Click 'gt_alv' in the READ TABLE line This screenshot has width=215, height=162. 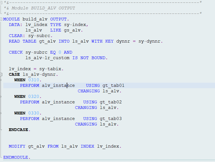tap(47, 41)
